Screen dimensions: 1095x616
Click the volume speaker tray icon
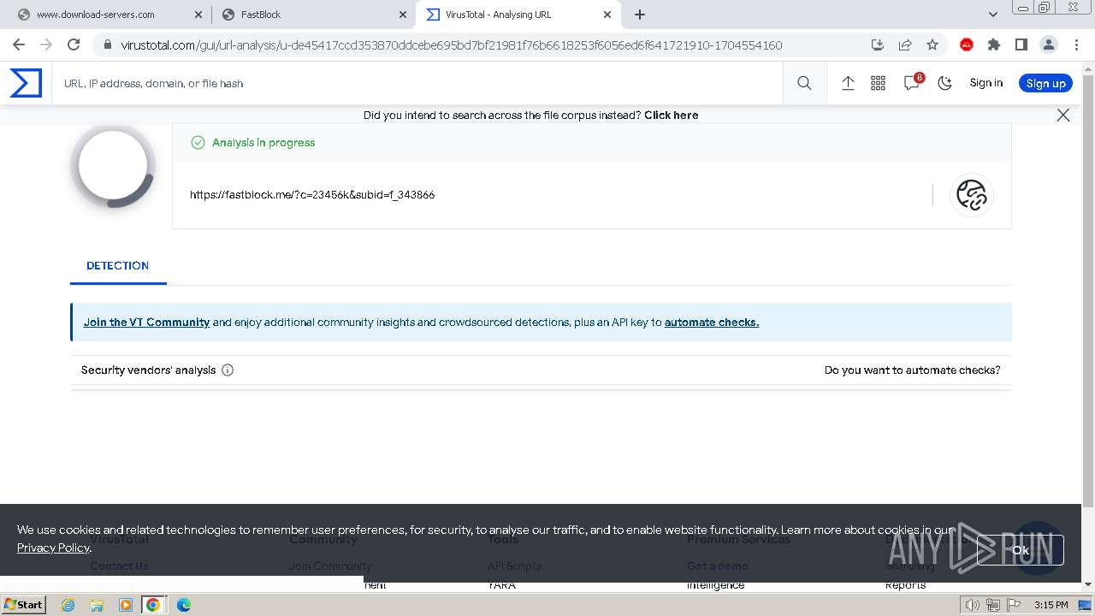pyautogui.click(x=973, y=605)
